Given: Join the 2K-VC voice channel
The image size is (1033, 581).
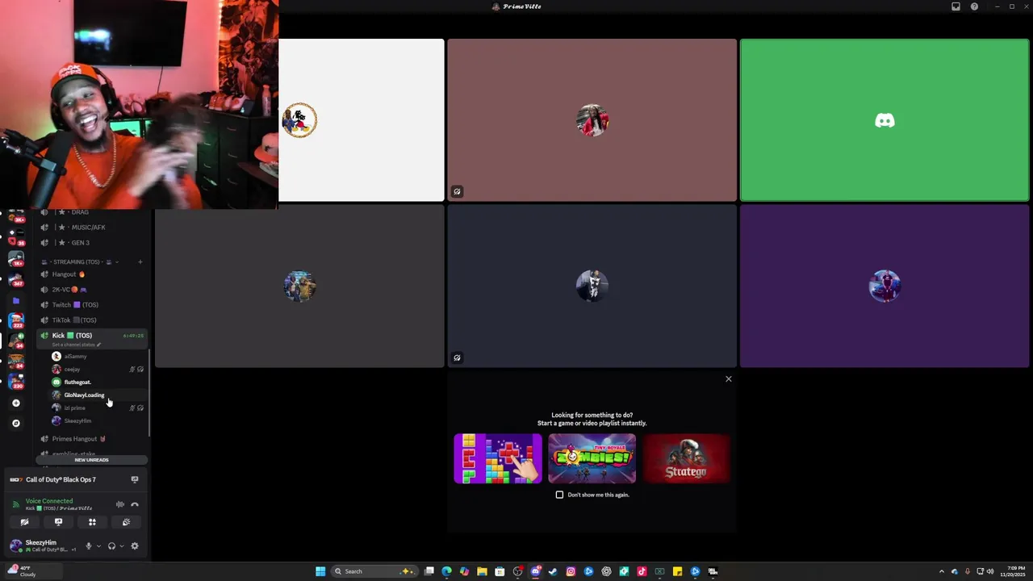Looking at the screenshot, I should pos(93,290).
